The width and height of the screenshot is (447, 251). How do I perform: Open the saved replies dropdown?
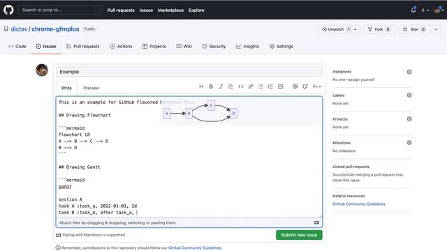[316, 86]
